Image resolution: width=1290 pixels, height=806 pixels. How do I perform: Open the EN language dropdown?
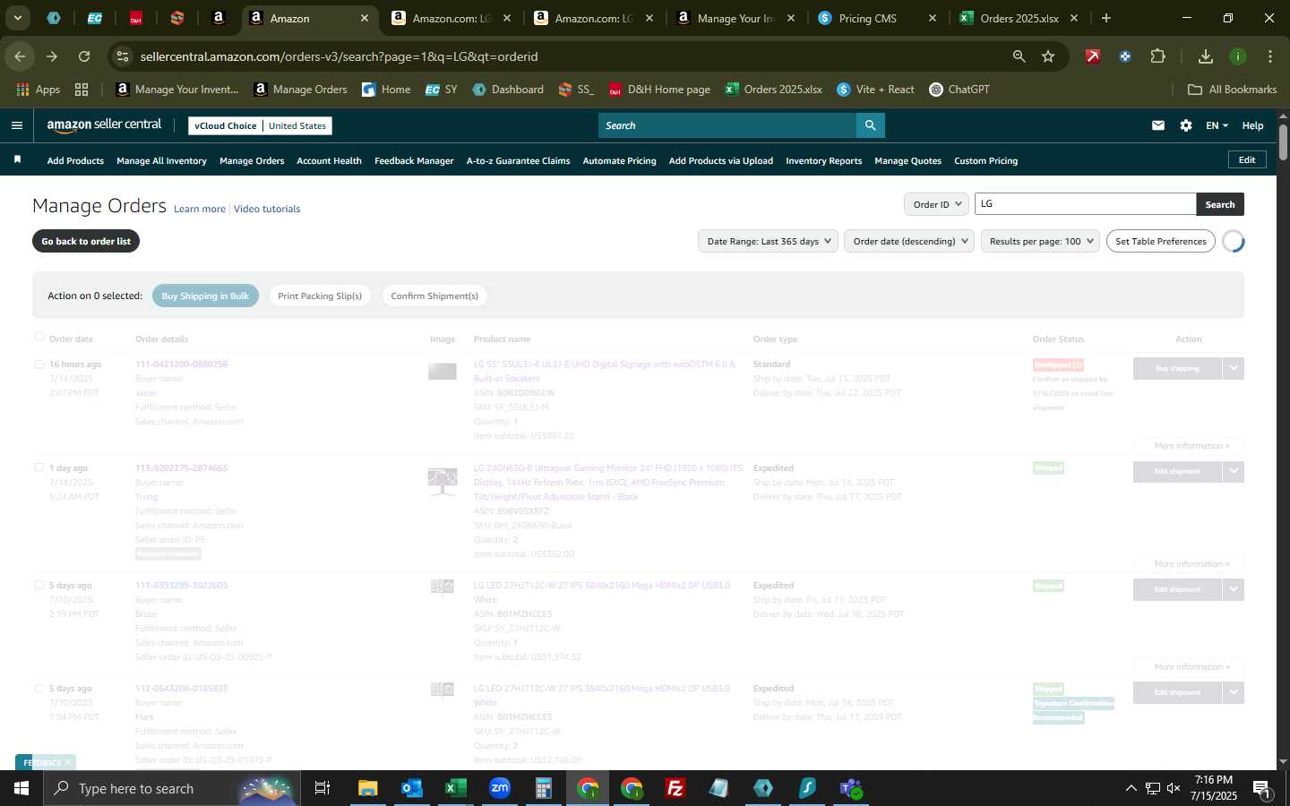pos(1217,125)
